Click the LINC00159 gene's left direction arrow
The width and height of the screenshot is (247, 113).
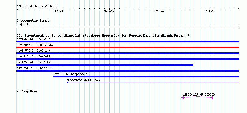[182, 98]
